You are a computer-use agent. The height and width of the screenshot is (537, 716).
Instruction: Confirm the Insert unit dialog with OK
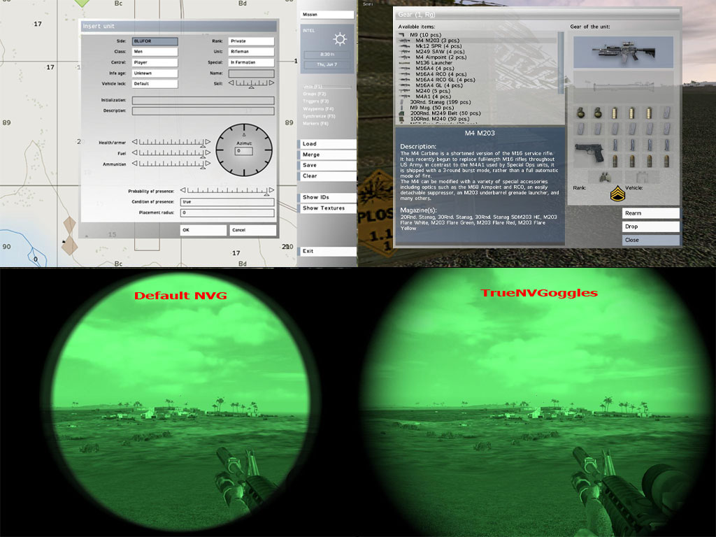(x=203, y=230)
